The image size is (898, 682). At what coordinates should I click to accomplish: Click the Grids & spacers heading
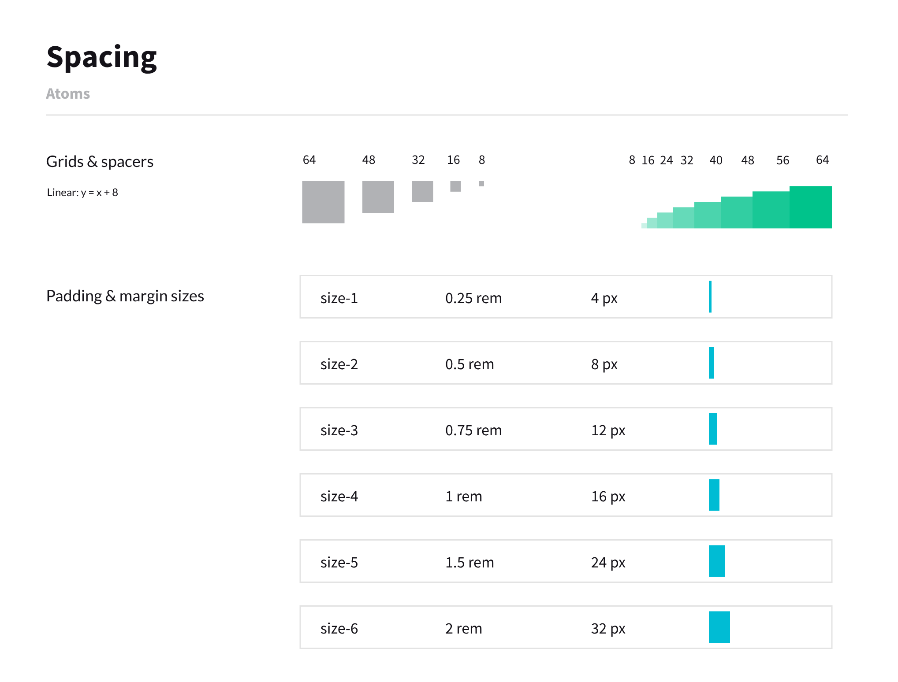[x=100, y=162]
